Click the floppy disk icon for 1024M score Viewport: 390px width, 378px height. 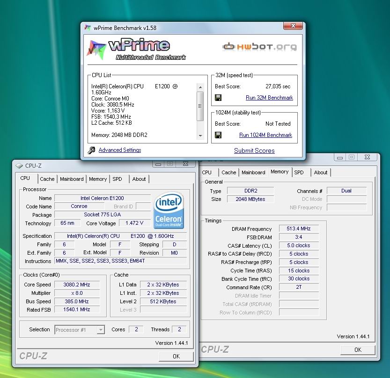click(x=218, y=135)
